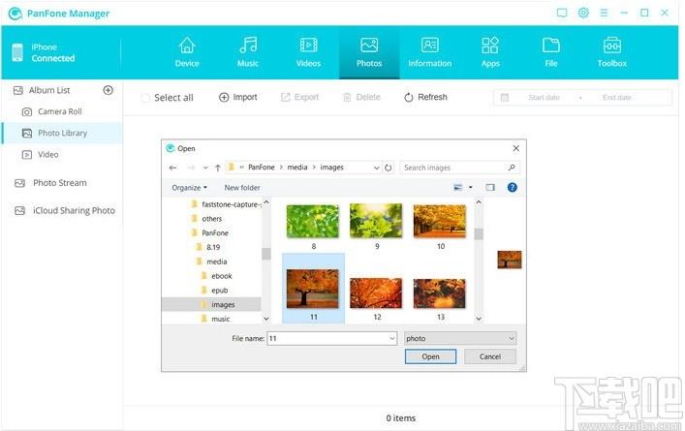Viewport: 685px width, 431px height.
Task: Click the thumbnail pane vertical scrollbar
Action: [x=479, y=261]
